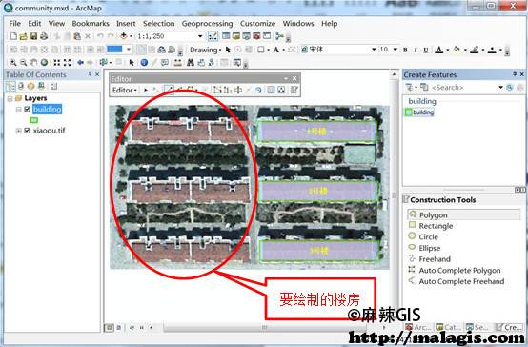Image resolution: width=528 pixels, height=347 pixels.
Task: Click the Save document icon
Action: (33, 36)
